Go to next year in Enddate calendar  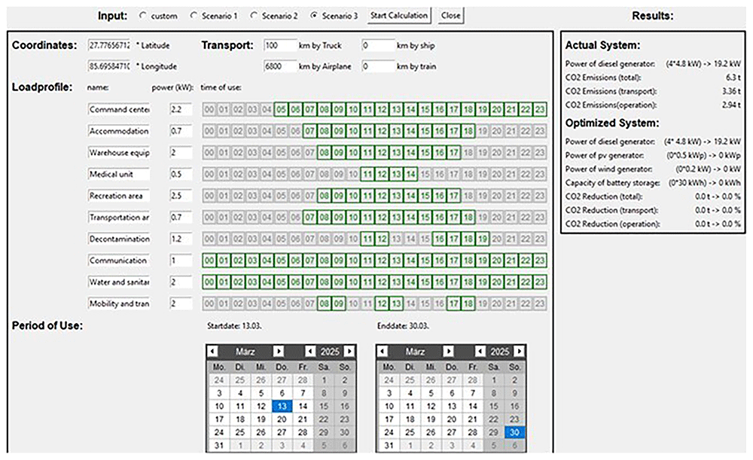tap(519, 352)
